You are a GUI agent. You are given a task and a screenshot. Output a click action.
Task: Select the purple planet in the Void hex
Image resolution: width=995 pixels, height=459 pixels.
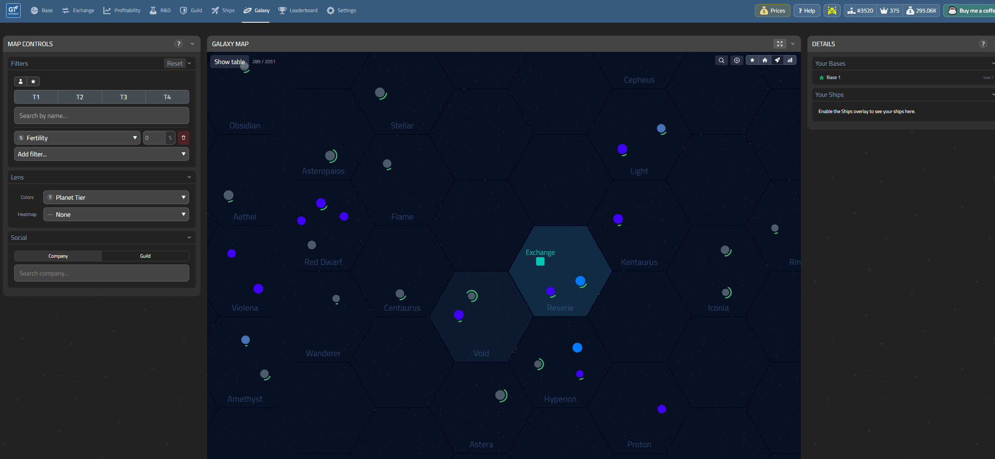pyautogui.click(x=459, y=315)
